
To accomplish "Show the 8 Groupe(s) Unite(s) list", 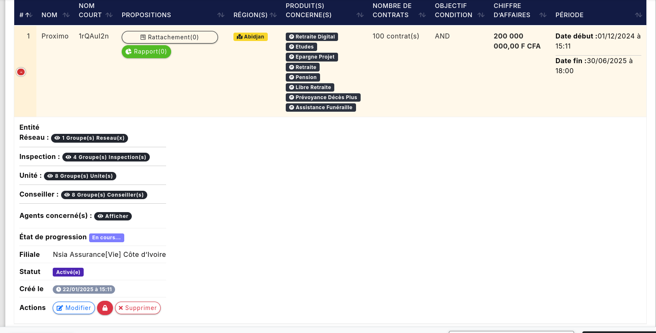I will [80, 176].
